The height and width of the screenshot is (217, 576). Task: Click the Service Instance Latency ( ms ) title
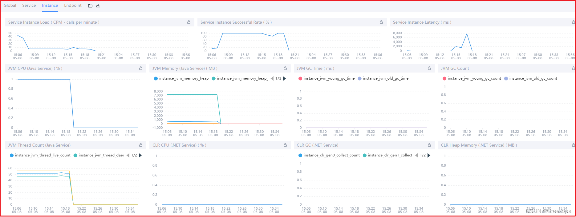point(422,22)
